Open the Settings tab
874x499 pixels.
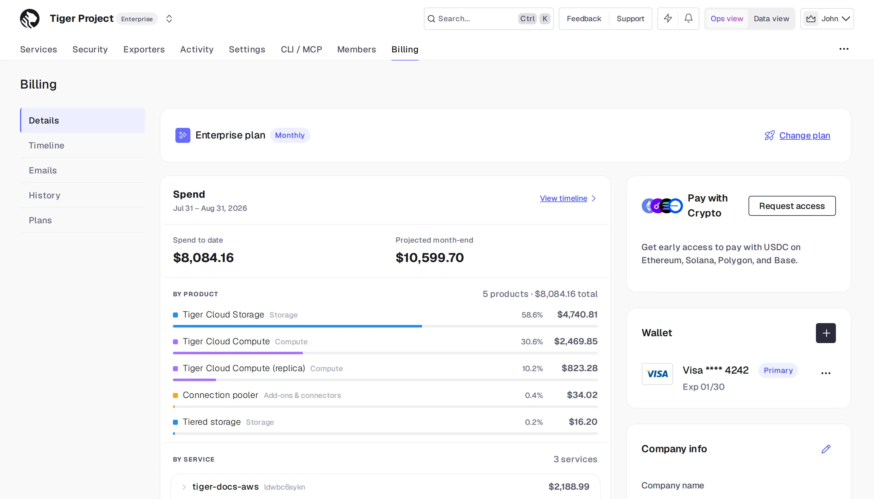pos(247,49)
